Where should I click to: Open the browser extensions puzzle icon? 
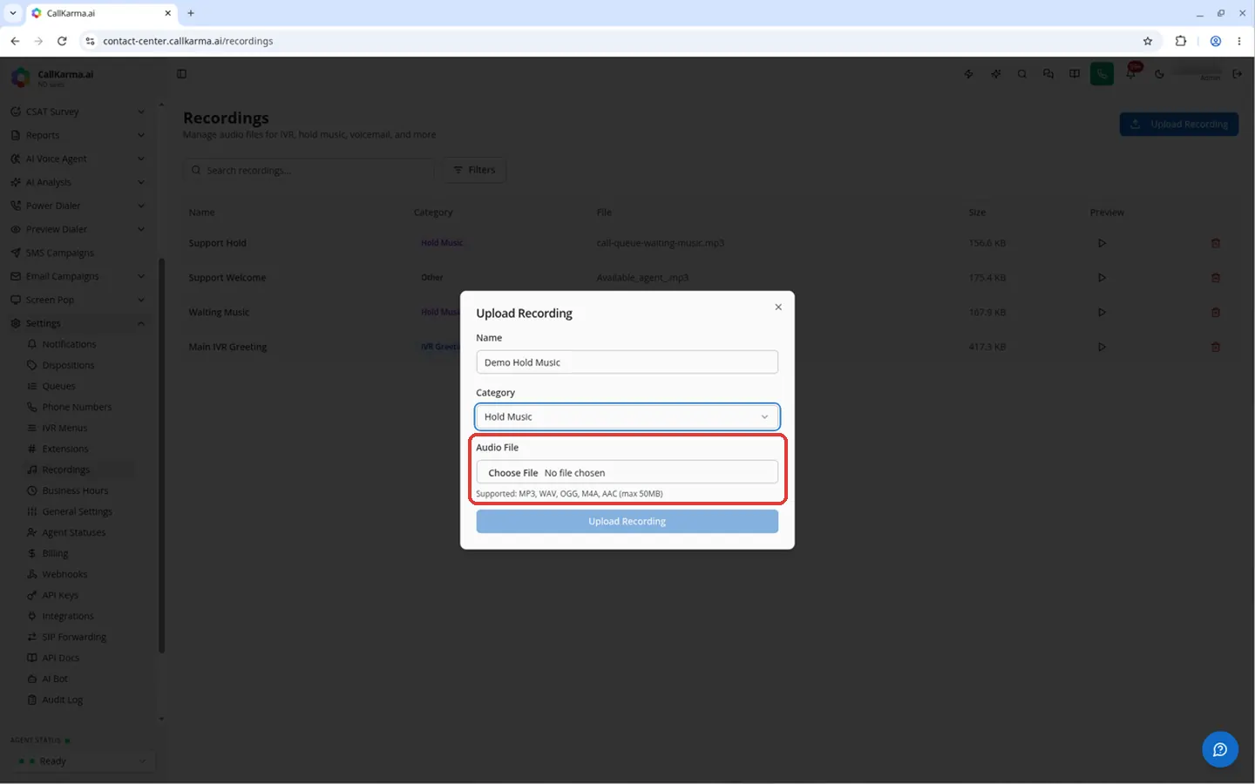coord(1181,41)
